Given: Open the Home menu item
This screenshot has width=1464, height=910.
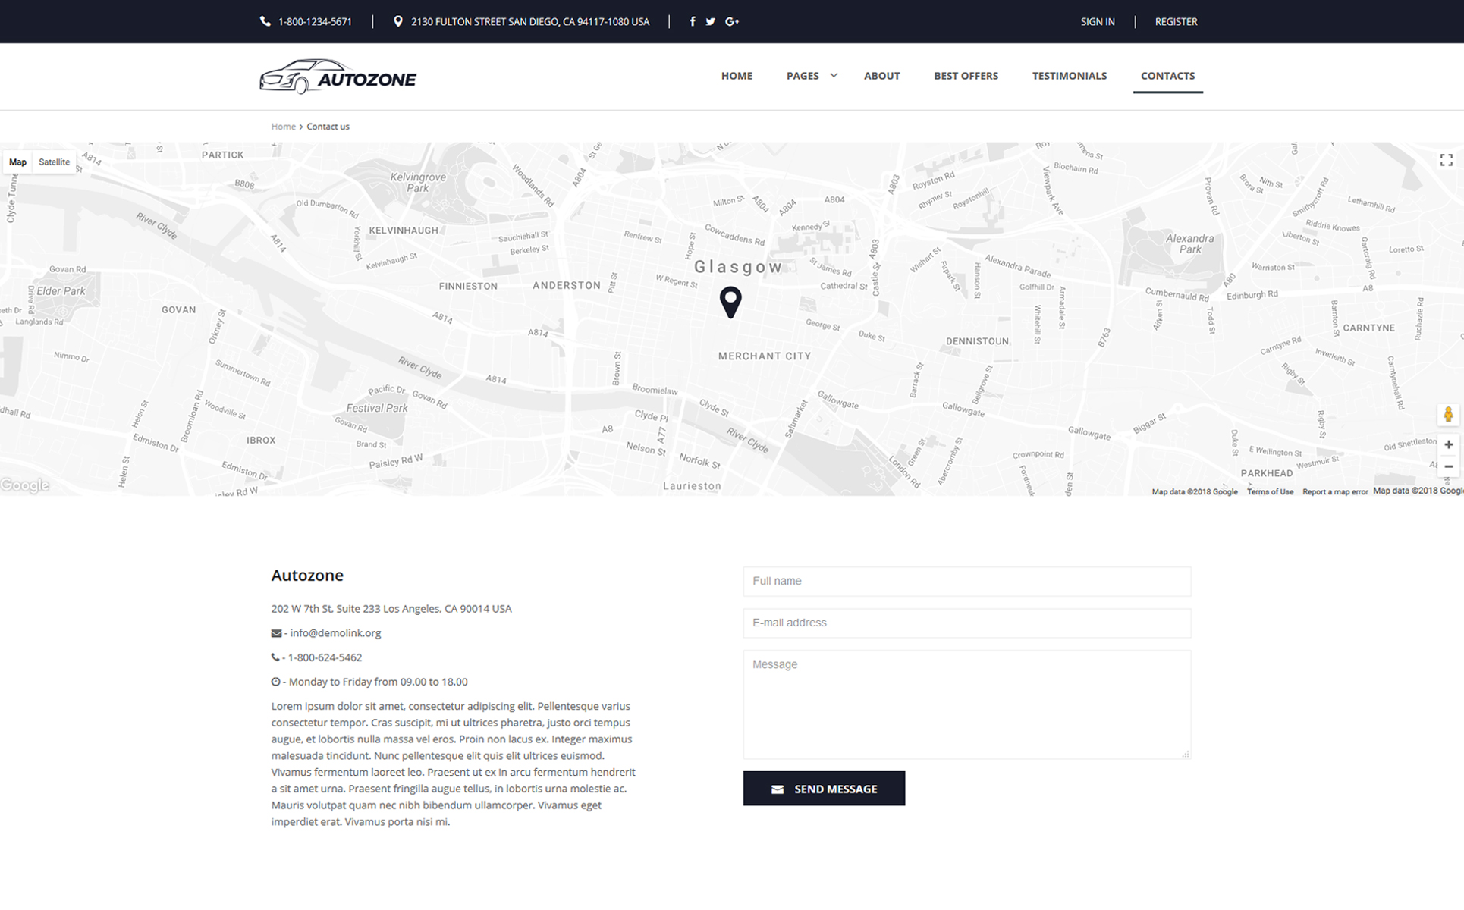Looking at the screenshot, I should (737, 76).
